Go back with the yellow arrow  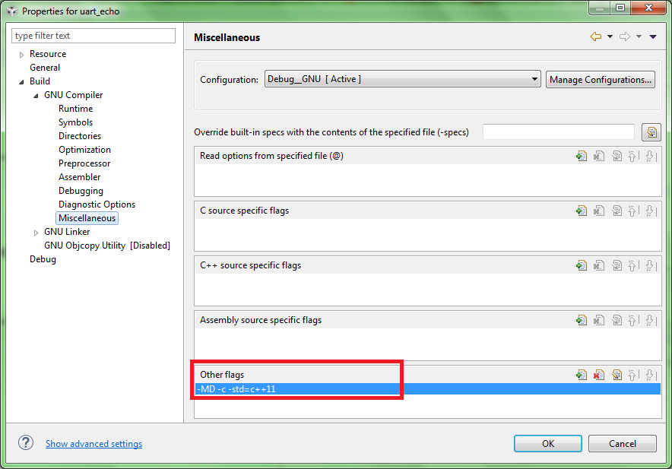[596, 37]
